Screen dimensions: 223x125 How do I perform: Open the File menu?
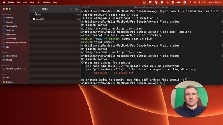(x=18, y=2)
